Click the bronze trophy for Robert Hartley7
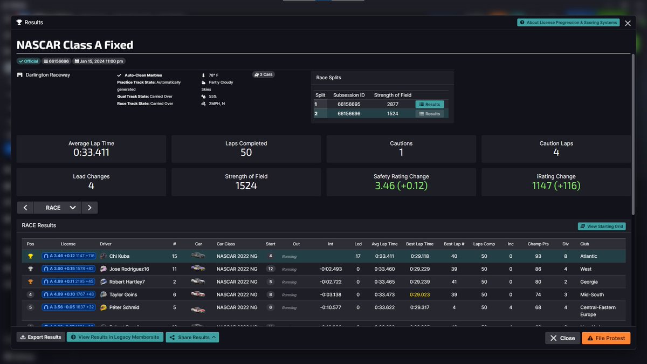Screen dimensions: 647x364 tap(31, 281)
